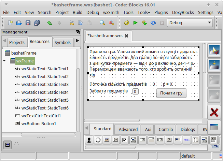Screen dimensions: 223x161
Task: Open the Advanced palette tab
Action: click(x=128, y=130)
